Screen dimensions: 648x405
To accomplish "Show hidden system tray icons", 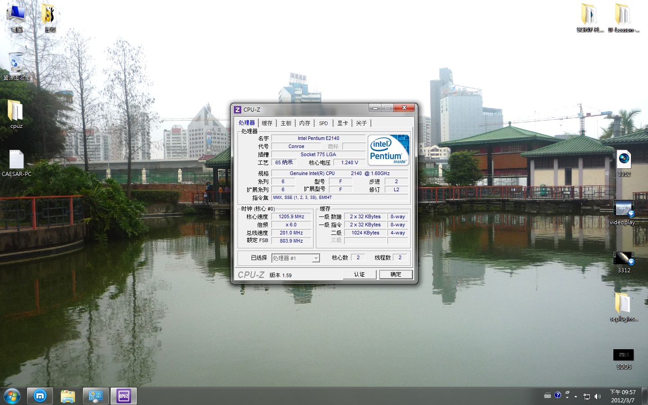I will (576, 396).
